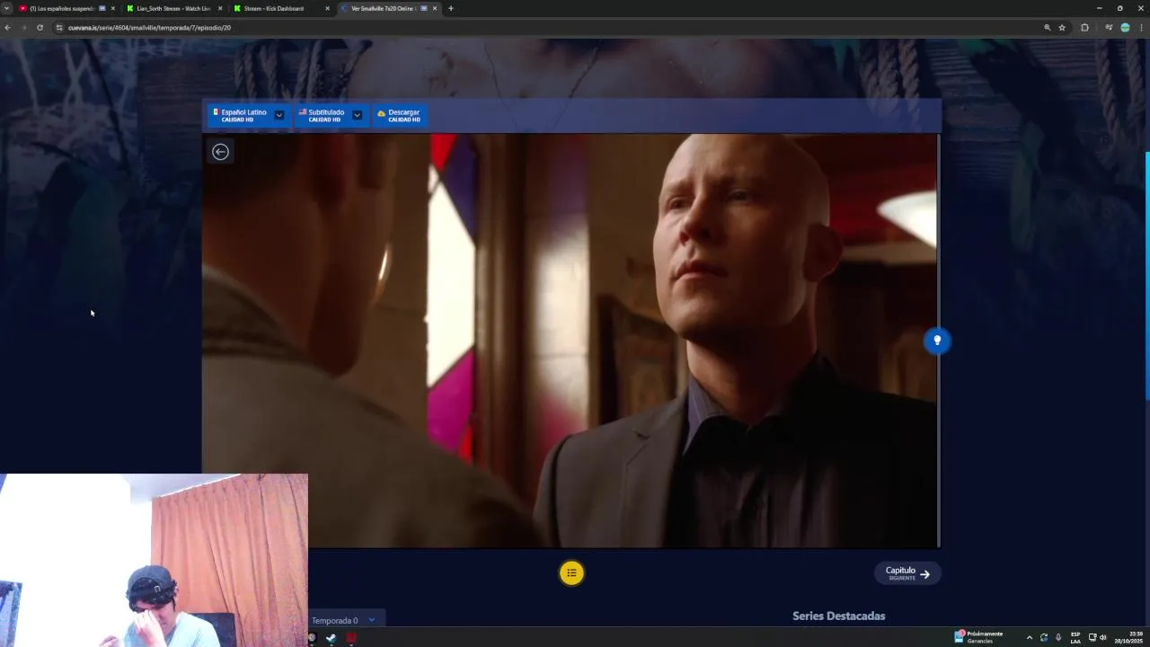
Task: Reload the cuevana page
Action: pyautogui.click(x=40, y=28)
